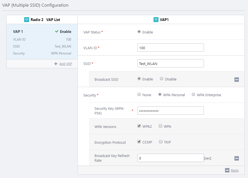This screenshot has height=178, width=248.
Task: Click the VAP1 panel title
Action: pyautogui.click(x=164, y=20)
